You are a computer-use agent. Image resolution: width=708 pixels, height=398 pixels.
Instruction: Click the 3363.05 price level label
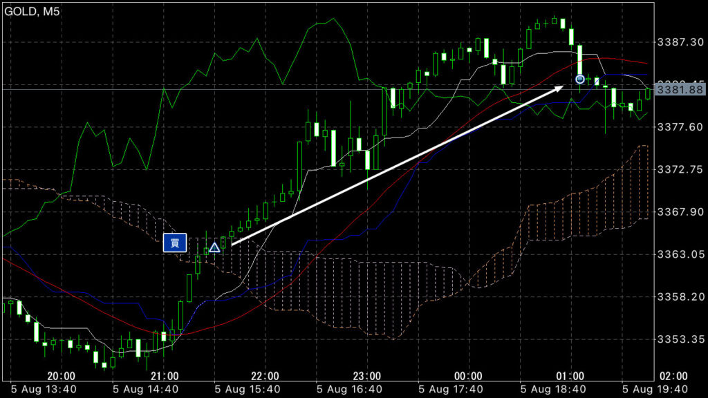pos(679,254)
